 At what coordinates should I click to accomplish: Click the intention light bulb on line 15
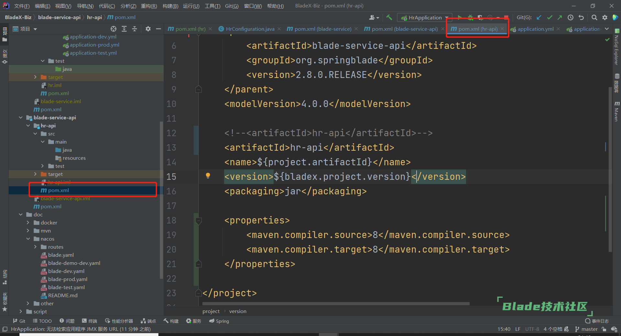(208, 176)
